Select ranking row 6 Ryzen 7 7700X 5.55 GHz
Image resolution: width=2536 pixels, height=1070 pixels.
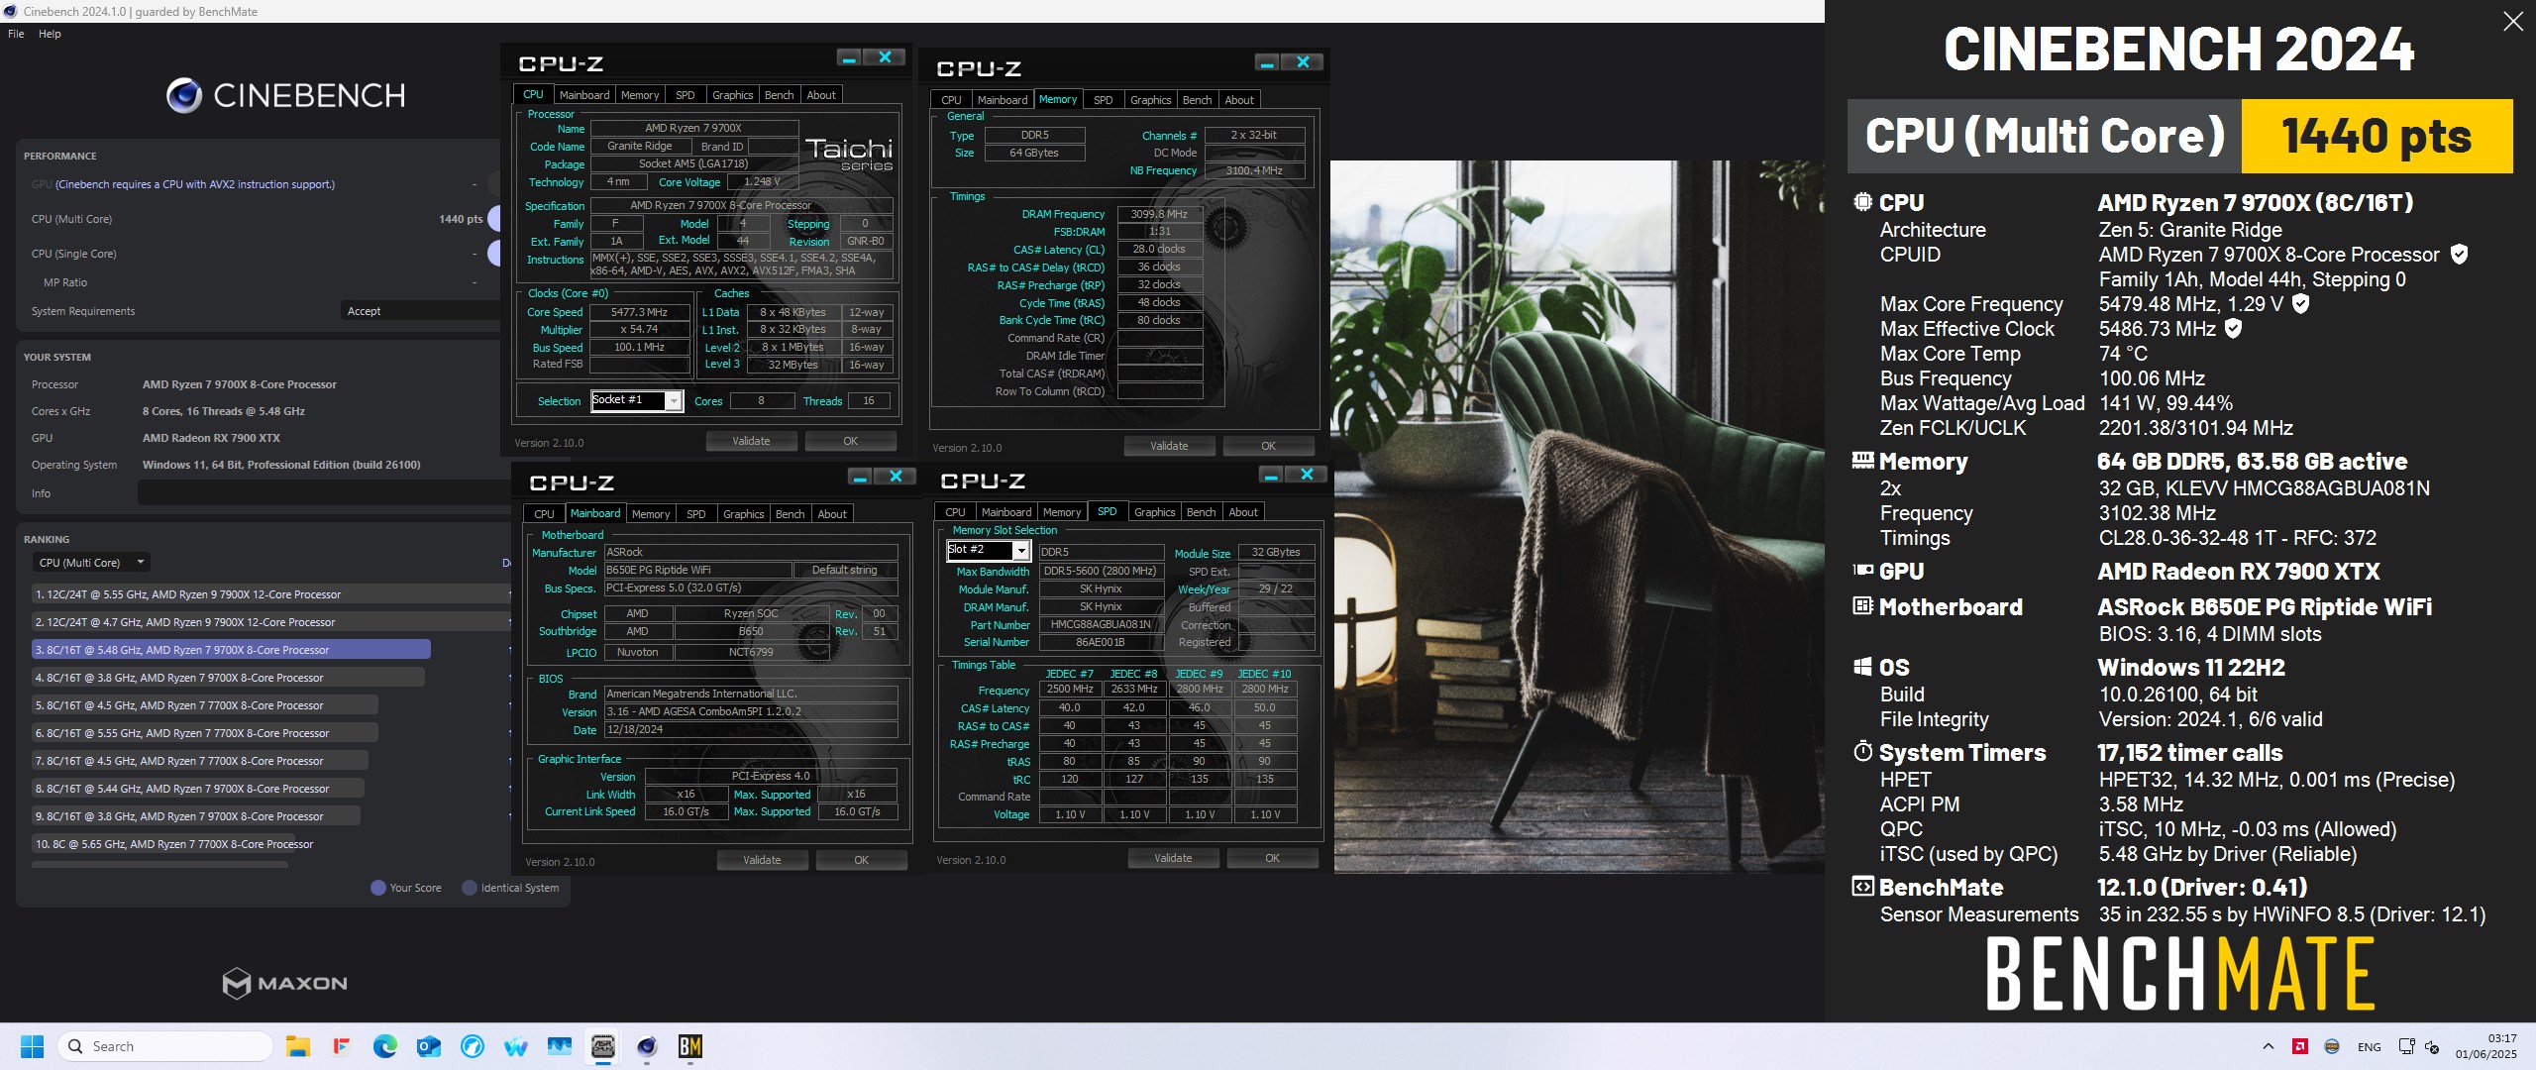pyautogui.click(x=204, y=733)
